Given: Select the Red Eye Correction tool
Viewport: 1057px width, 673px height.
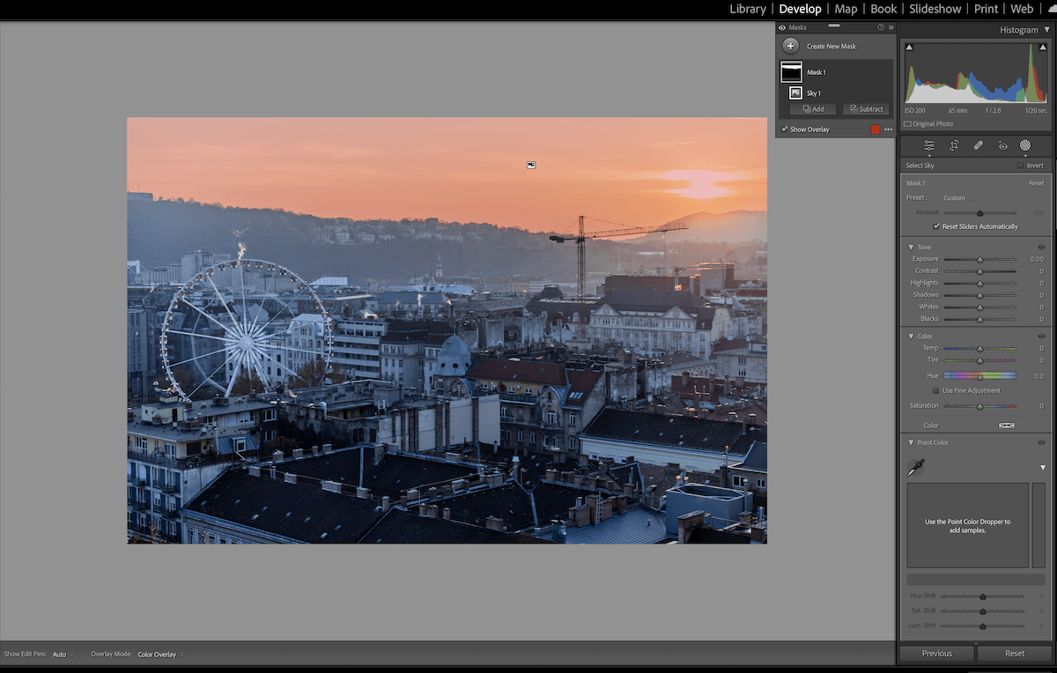Looking at the screenshot, I should coord(1002,145).
